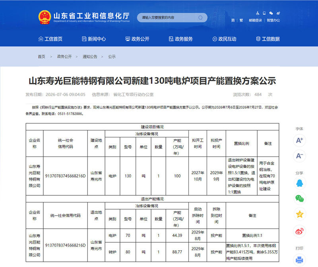Open 邮箱登录 link
The width and height of the screenshot is (318, 267).
[x=255, y=20]
